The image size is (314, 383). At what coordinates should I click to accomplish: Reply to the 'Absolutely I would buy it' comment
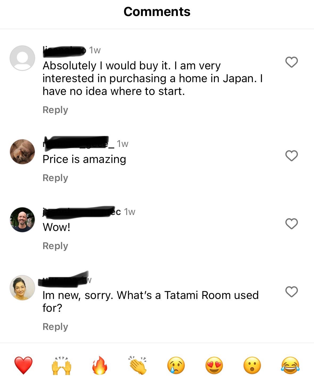(x=55, y=110)
